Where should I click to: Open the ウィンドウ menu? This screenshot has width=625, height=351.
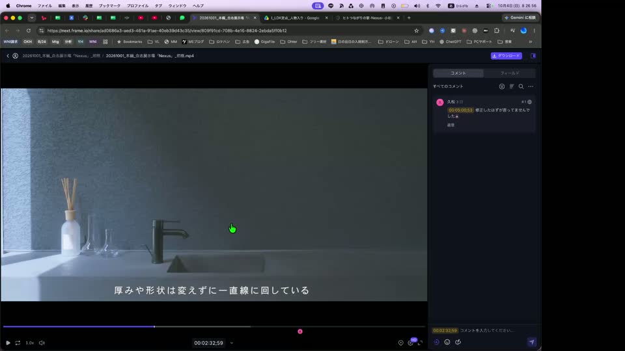[x=177, y=6]
